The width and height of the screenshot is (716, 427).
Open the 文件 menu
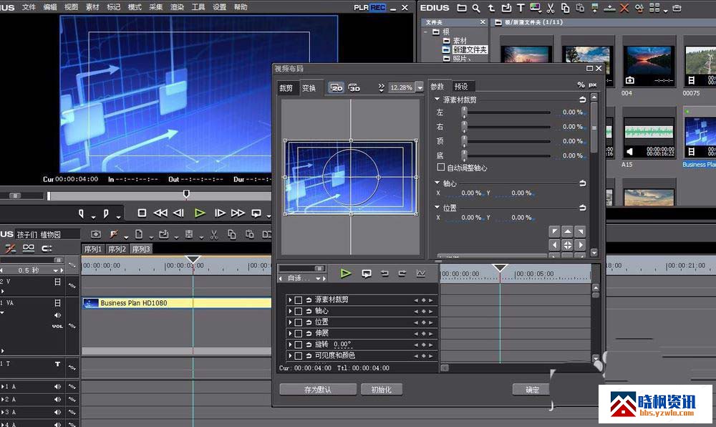(x=29, y=7)
